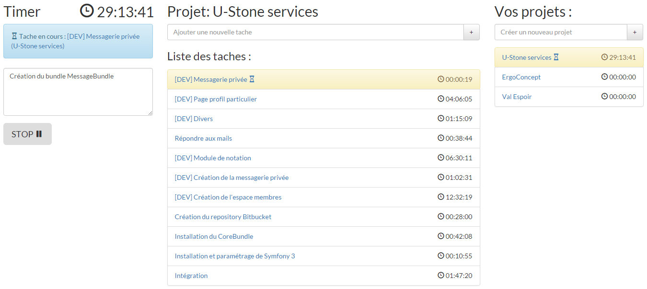The image size is (647, 289).
Task: Click in the task description text area
Action: point(78,92)
